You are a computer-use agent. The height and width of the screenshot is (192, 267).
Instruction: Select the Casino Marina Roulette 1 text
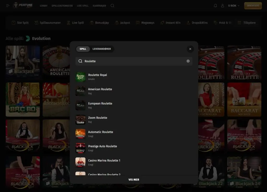[x=104, y=161]
